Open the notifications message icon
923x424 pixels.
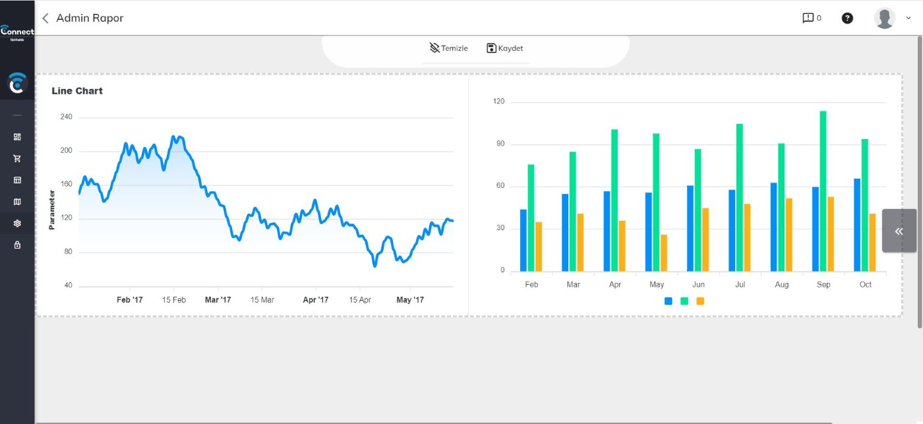(x=808, y=18)
